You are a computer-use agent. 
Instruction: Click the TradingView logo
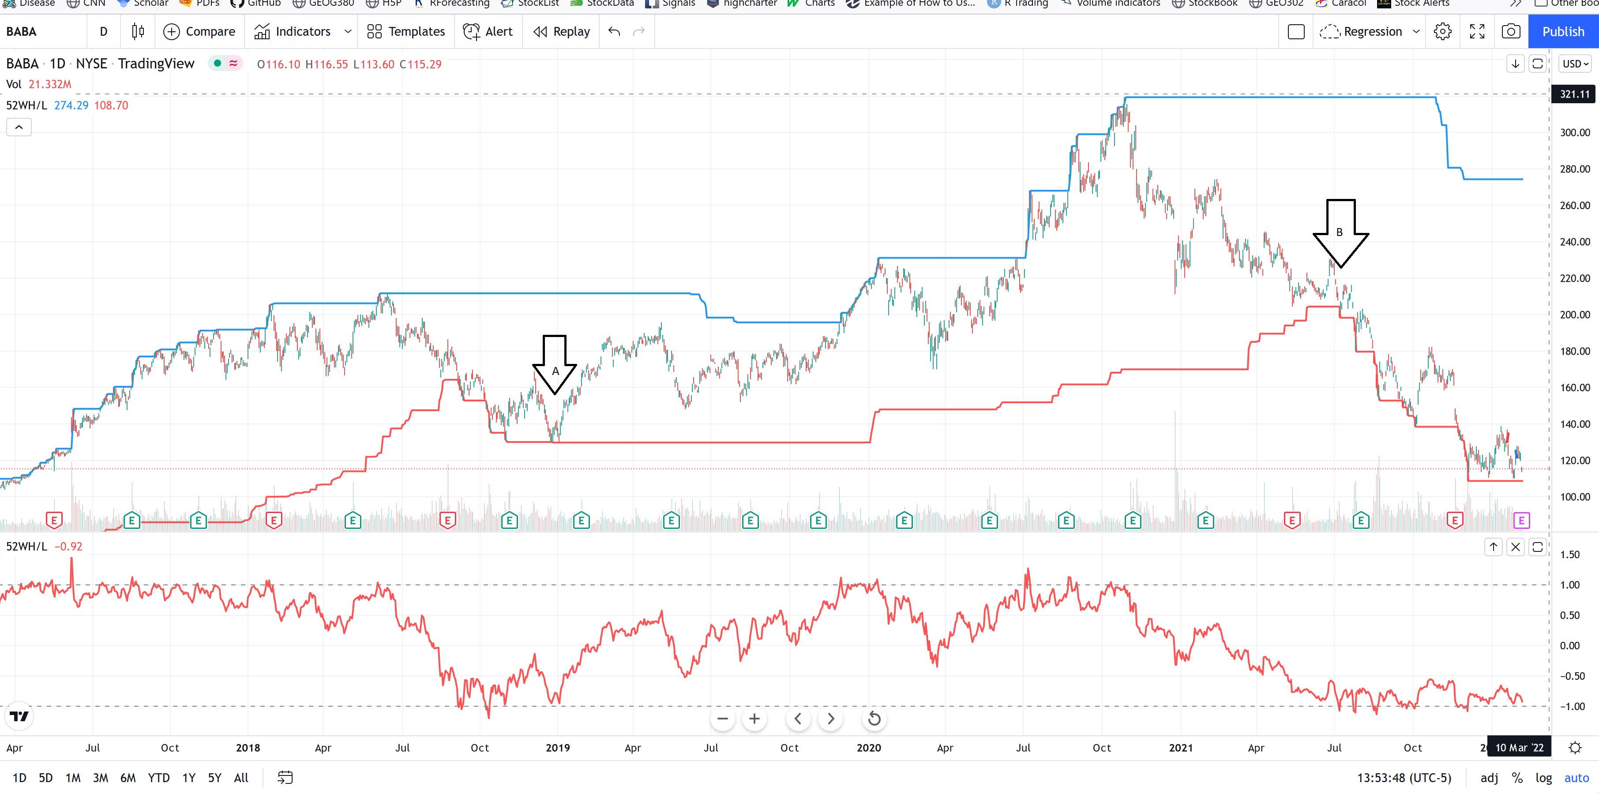point(19,716)
